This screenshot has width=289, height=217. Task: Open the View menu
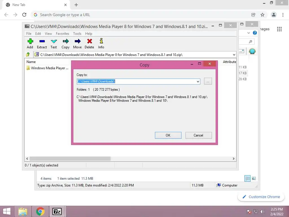(x=48, y=34)
